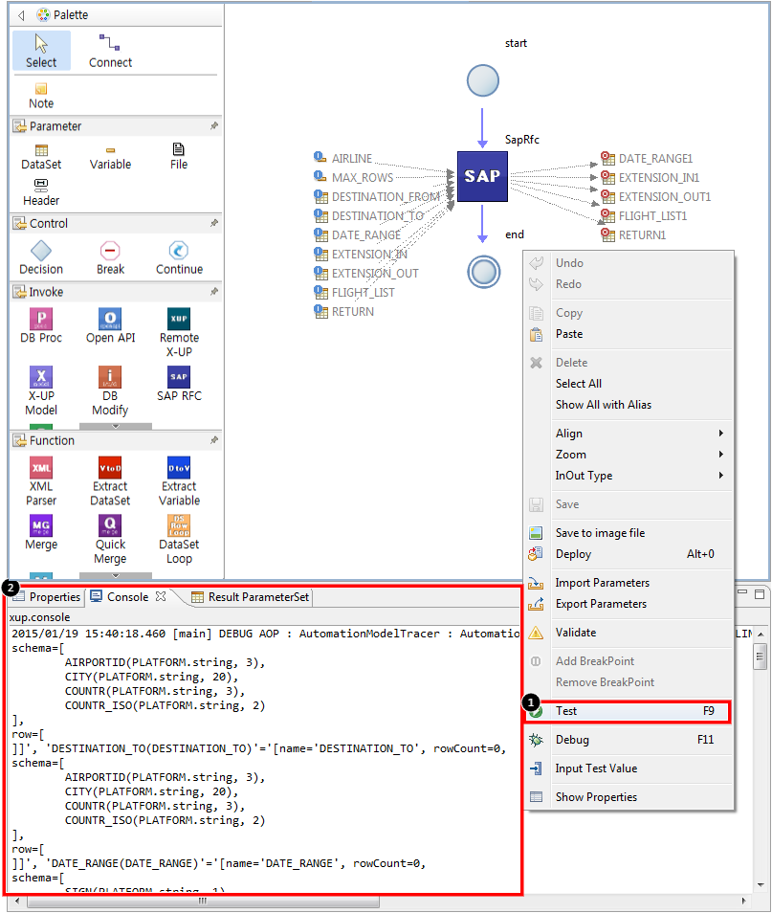This screenshot has height=913, width=772.
Task: Select the Open API invoke icon
Action: (x=110, y=325)
